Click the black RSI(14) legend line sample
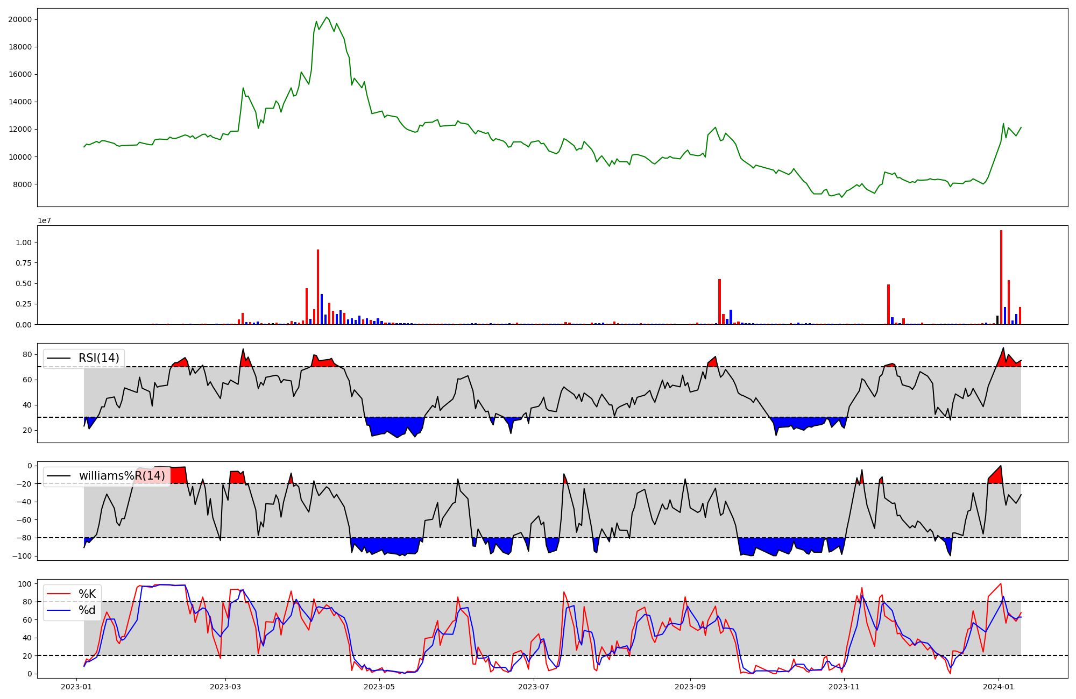This screenshot has width=1076, height=699. point(59,358)
